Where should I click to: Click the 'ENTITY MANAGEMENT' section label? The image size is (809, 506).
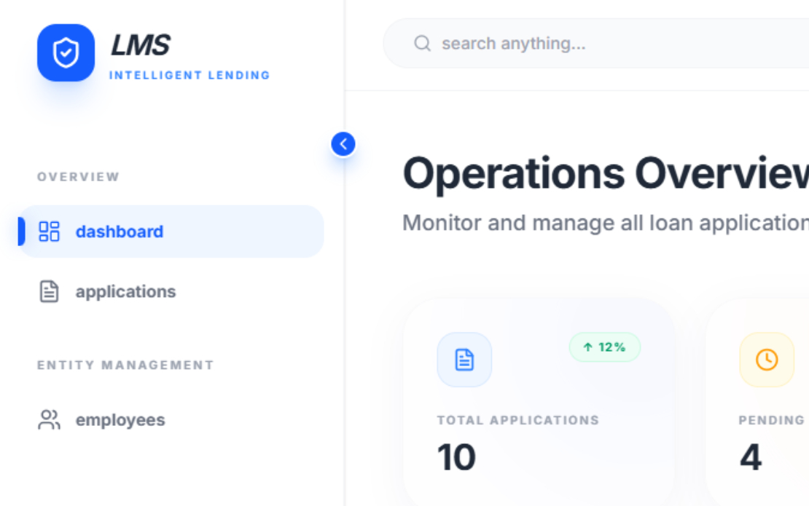click(125, 365)
